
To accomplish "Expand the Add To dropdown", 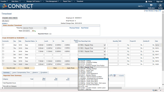I will pos(141,6).
